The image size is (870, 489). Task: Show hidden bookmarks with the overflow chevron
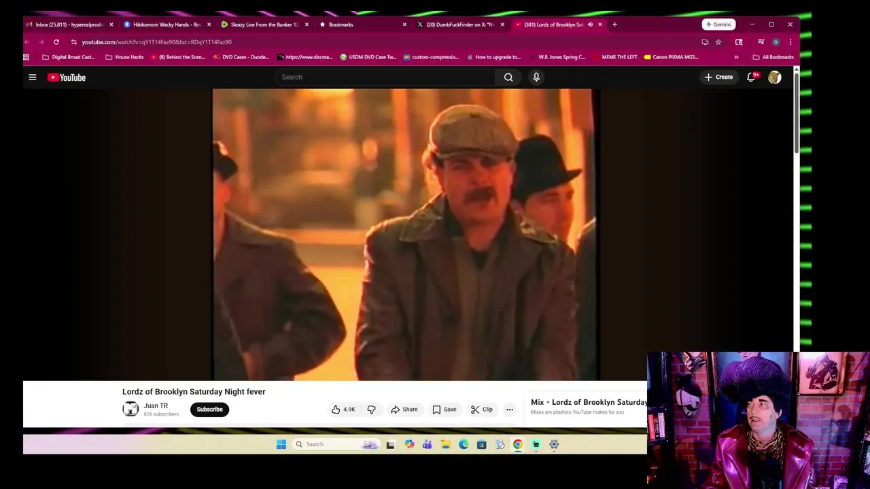point(736,57)
